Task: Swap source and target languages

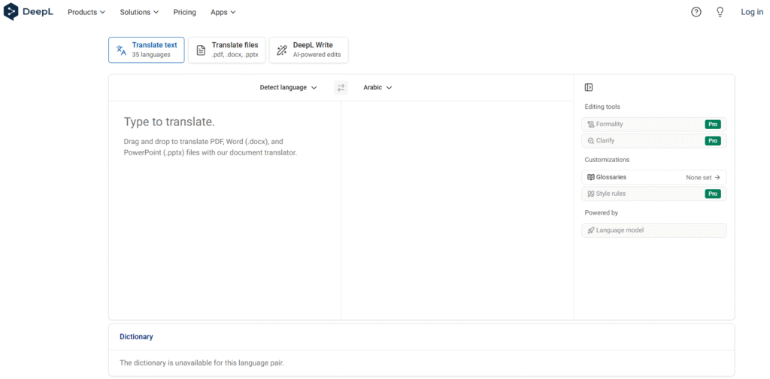Action: [341, 88]
